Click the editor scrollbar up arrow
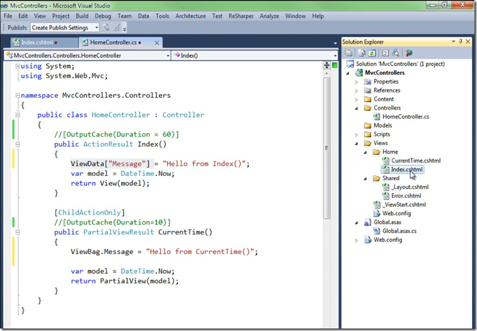This screenshot has width=477, height=331. [327, 74]
